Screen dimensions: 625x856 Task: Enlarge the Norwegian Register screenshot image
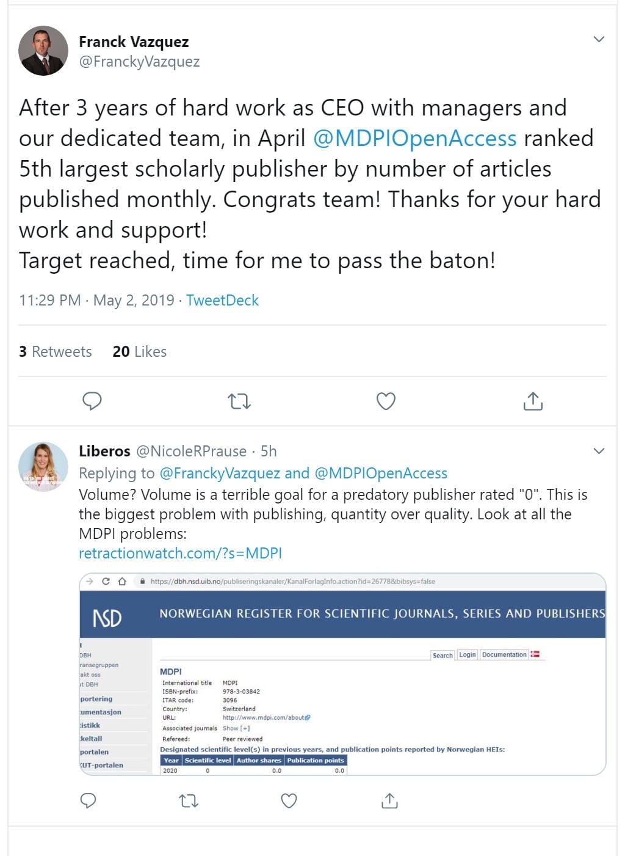342,674
